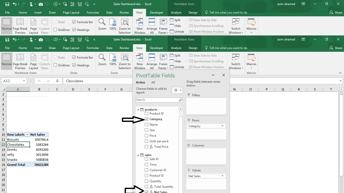Viewport: 344px width, 193px height.
Task: Toggle the Gridlines checkbox in lower ribbon
Action: (x=55, y=65)
